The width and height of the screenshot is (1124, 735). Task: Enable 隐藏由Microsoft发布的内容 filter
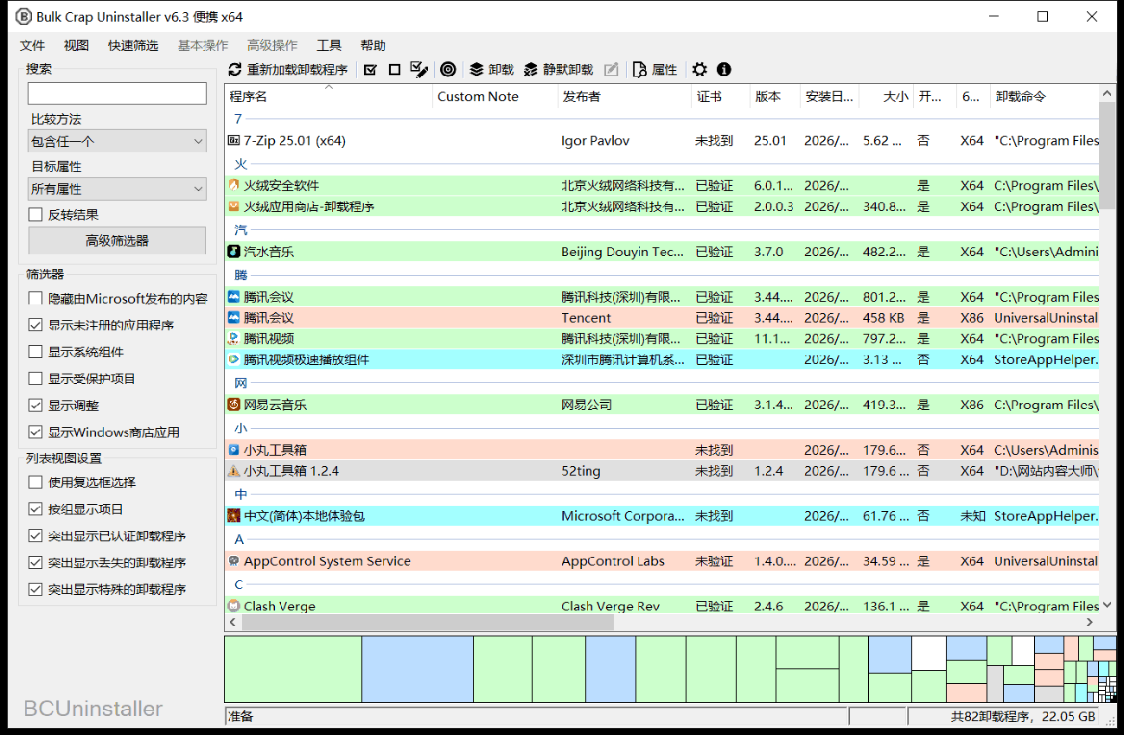(35, 298)
